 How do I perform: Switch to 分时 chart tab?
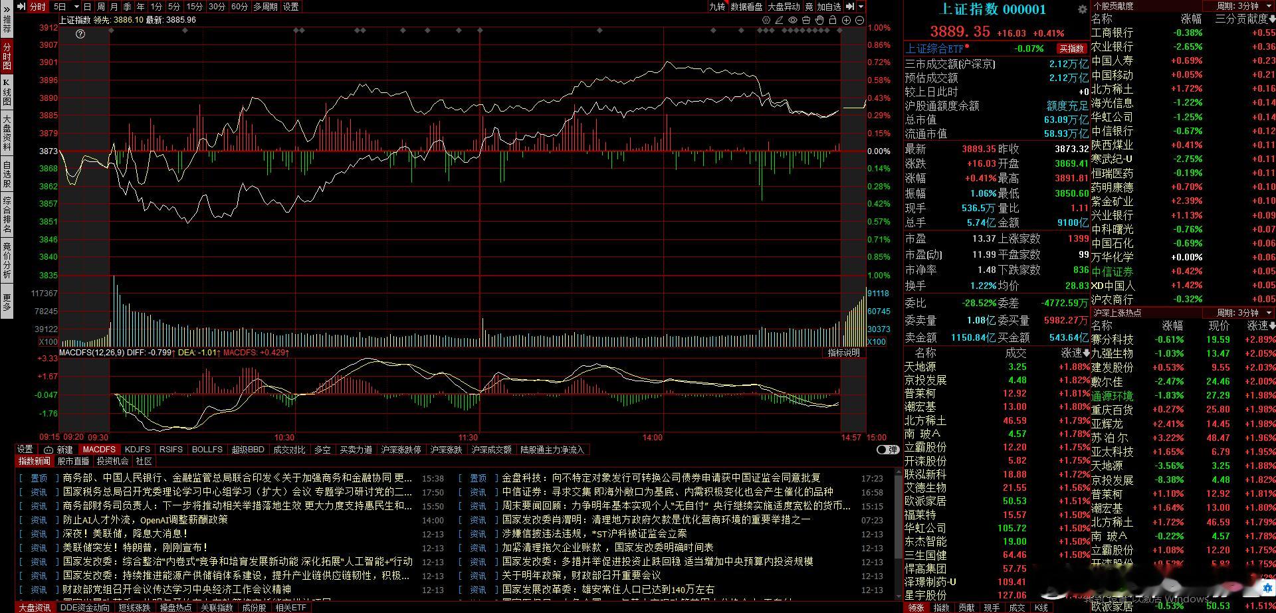(x=37, y=7)
